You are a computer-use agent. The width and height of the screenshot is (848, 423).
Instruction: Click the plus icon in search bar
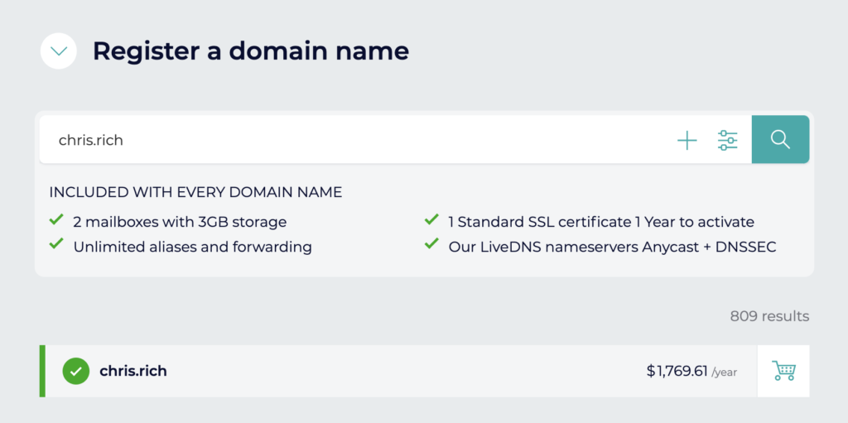687,140
